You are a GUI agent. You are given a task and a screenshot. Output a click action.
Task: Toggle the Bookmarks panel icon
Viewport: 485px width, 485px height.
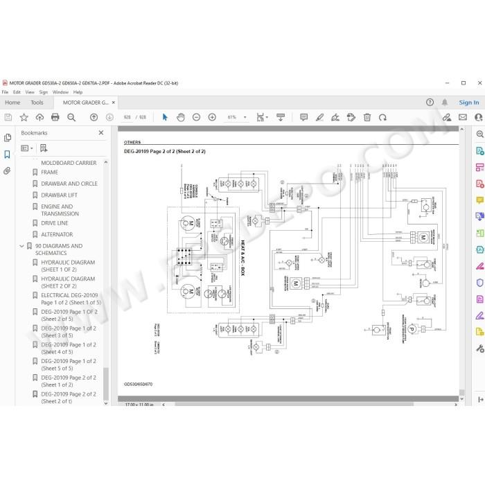(x=7, y=155)
